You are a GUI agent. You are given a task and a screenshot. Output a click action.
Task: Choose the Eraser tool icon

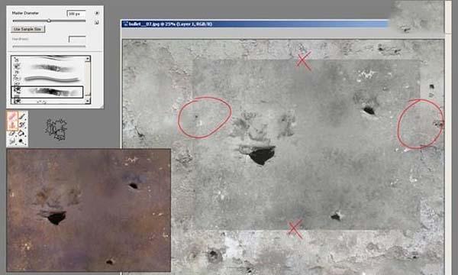12,134
